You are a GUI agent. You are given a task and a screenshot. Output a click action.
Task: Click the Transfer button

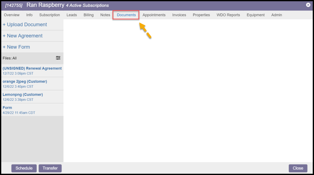[x=50, y=168]
